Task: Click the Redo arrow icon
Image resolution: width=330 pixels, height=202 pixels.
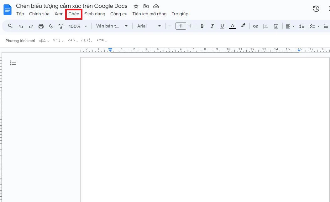Action: [31, 26]
